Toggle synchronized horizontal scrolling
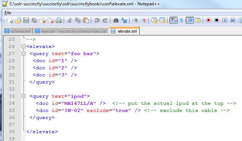The width and height of the screenshot is (242, 141). [162, 21]
